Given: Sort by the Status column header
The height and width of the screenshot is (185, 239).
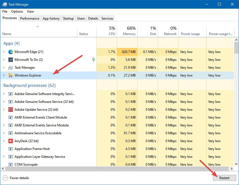Looking at the screenshot, I should click(x=87, y=31).
